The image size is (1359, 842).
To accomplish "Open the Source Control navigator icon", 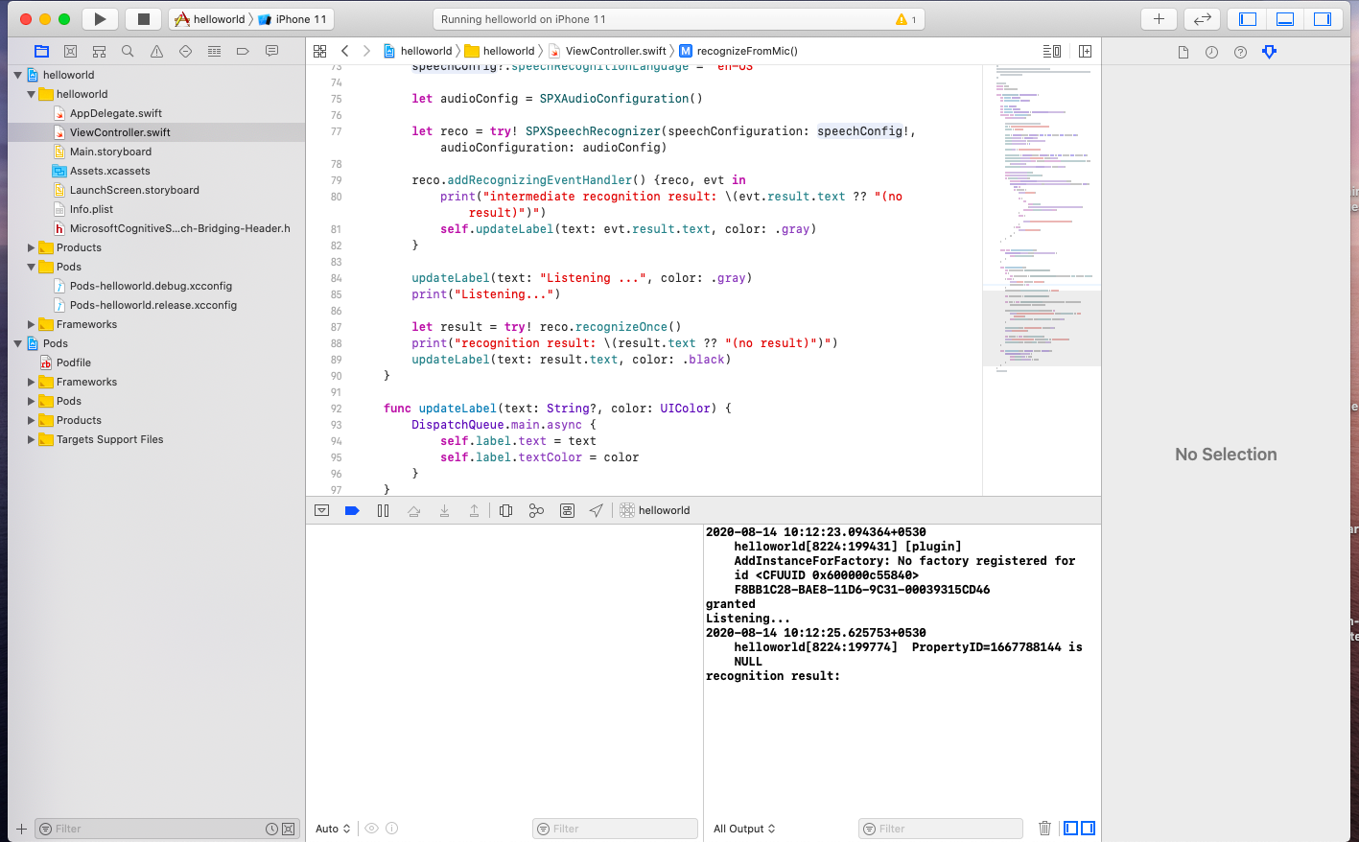I will coord(71,51).
